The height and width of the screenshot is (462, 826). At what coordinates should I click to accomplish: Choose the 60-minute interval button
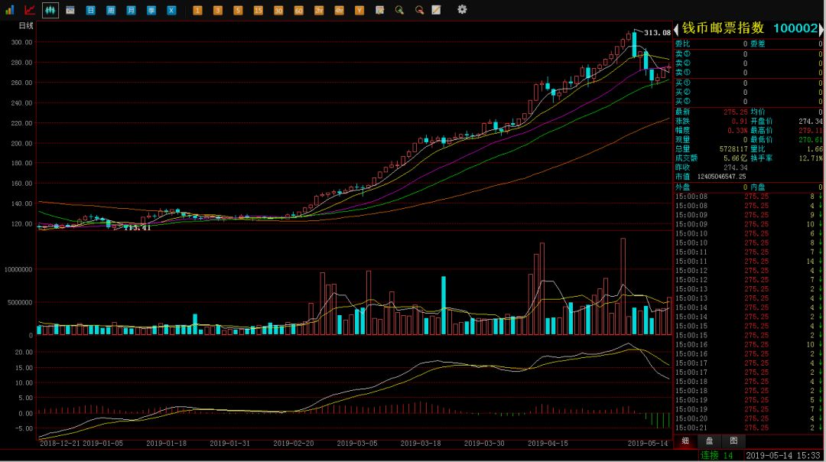click(299, 10)
